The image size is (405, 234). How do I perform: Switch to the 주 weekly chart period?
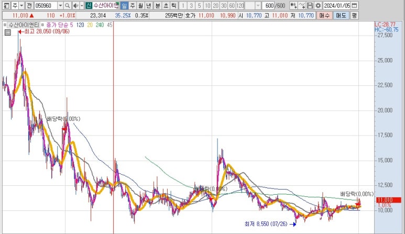click(132, 5)
